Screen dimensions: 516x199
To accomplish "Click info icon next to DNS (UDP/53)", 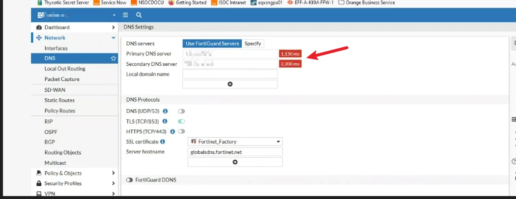I will coord(165,111).
